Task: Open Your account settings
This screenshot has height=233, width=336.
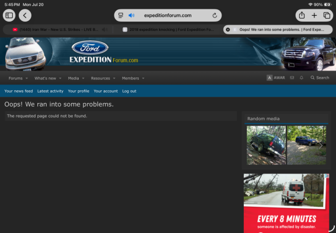Action: point(106,91)
